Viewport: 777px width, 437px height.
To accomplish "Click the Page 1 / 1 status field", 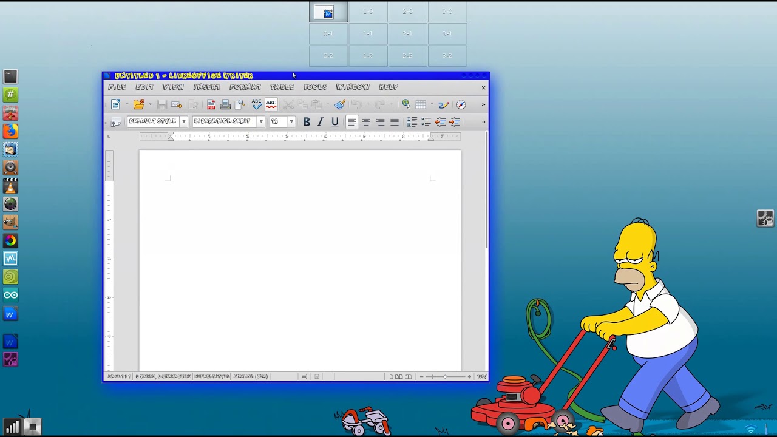I will [x=119, y=377].
